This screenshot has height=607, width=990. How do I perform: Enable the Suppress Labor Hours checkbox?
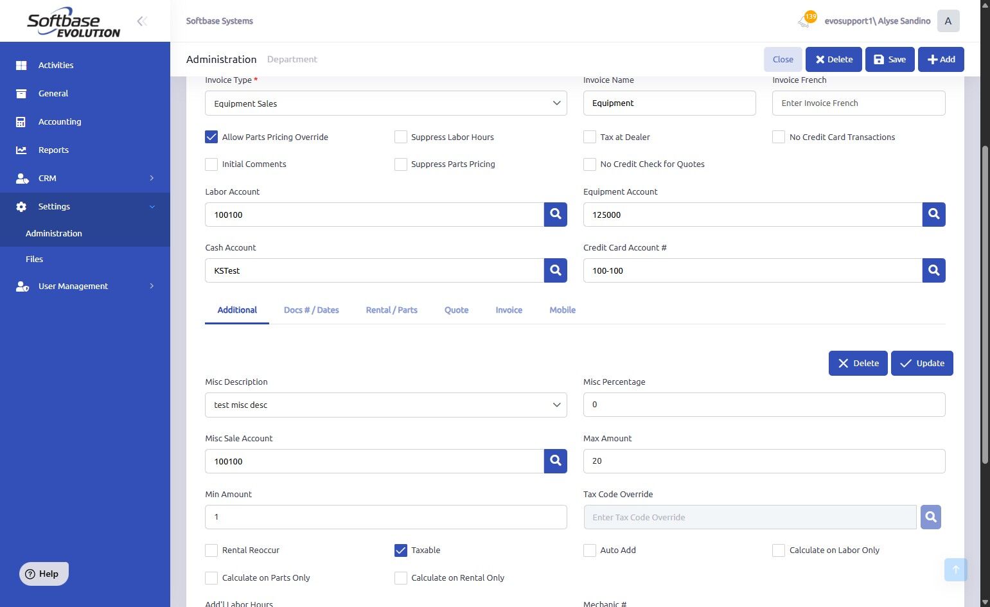point(401,137)
